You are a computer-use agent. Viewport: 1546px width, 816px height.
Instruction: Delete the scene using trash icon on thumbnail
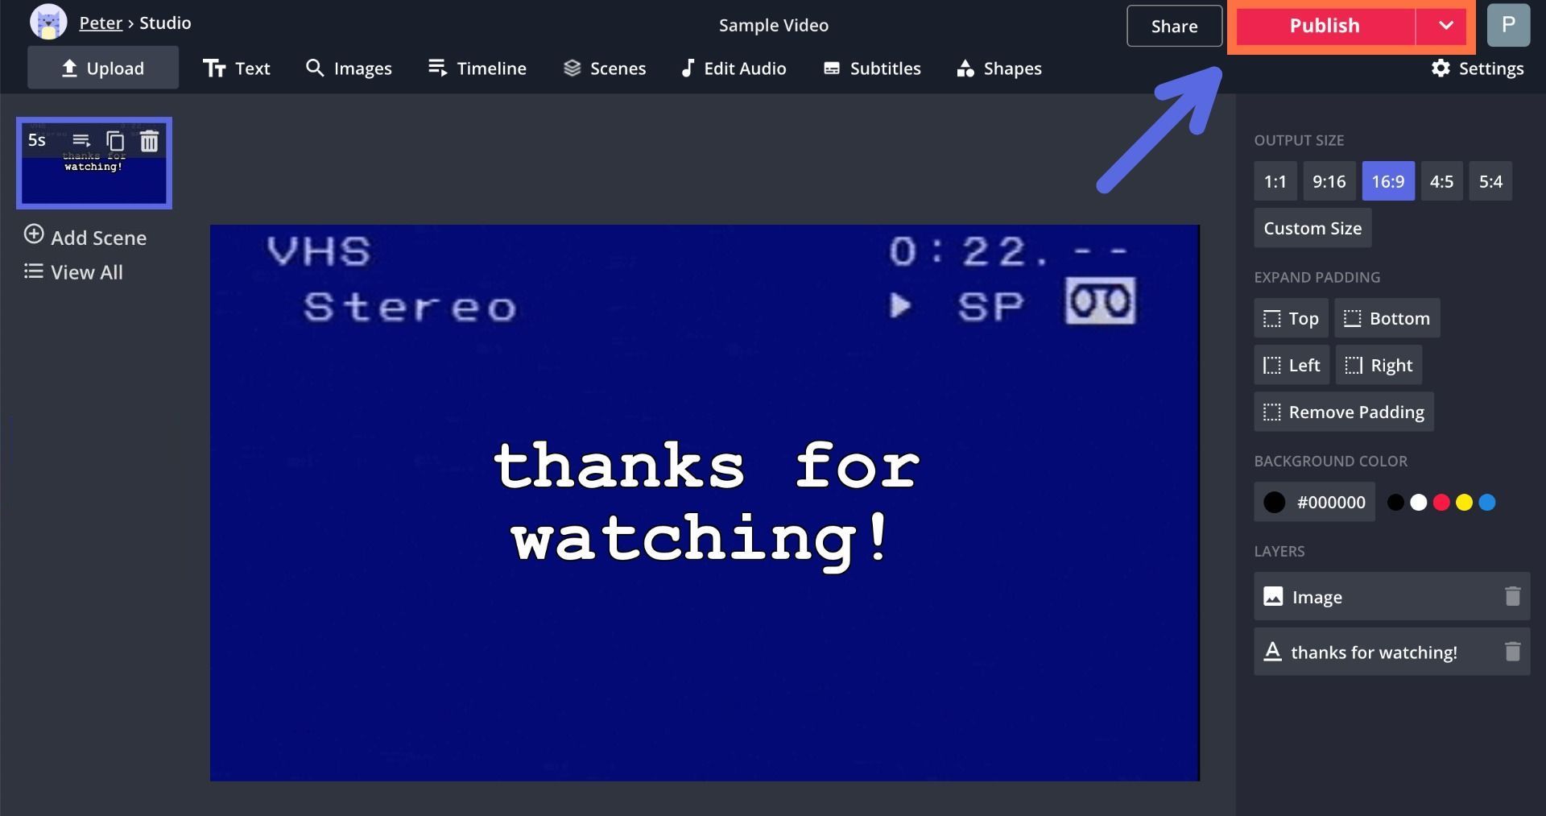[x=149, y=141]
